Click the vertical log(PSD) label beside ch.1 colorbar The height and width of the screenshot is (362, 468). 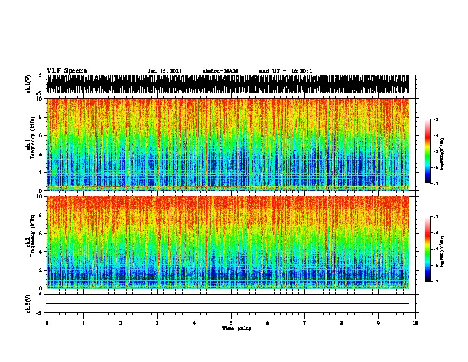pyautogui.click(x=443, y=154)
